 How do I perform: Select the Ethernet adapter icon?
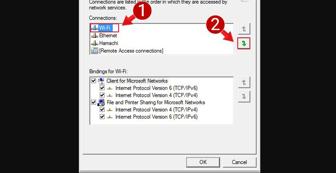click(94, 36)
